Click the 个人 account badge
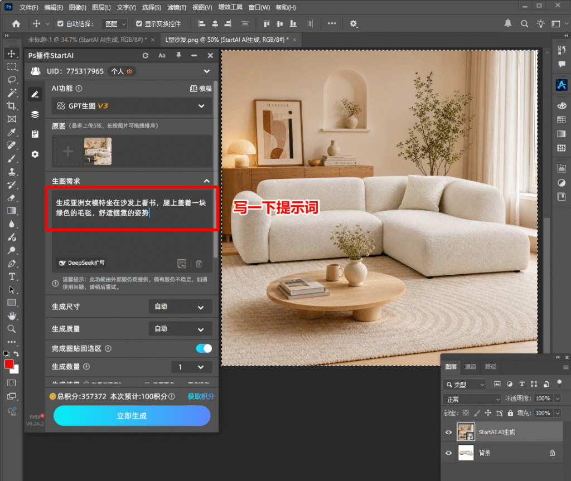 coord(122,71)
